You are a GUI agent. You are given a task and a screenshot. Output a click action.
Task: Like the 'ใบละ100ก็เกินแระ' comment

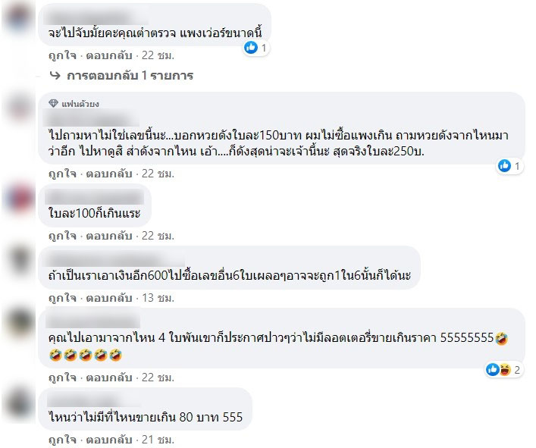click(62, 236)
